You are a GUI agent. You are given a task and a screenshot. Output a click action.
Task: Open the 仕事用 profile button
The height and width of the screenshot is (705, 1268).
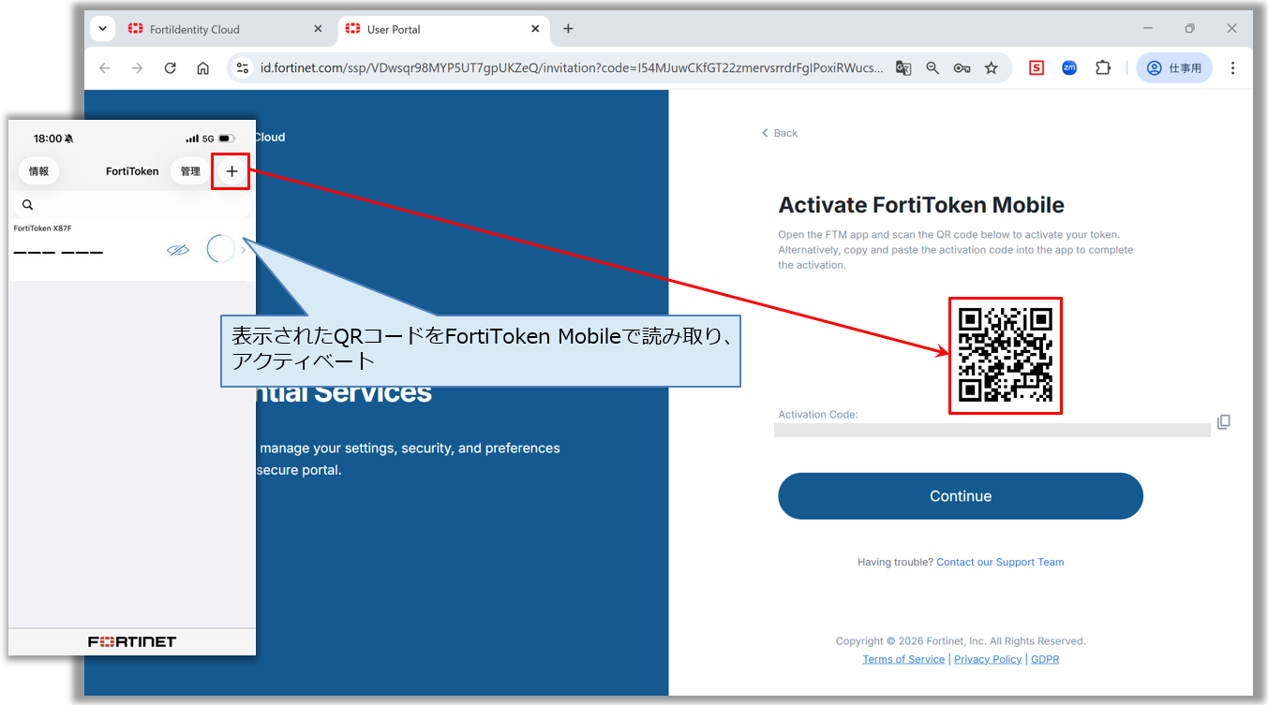point(1174,67)
